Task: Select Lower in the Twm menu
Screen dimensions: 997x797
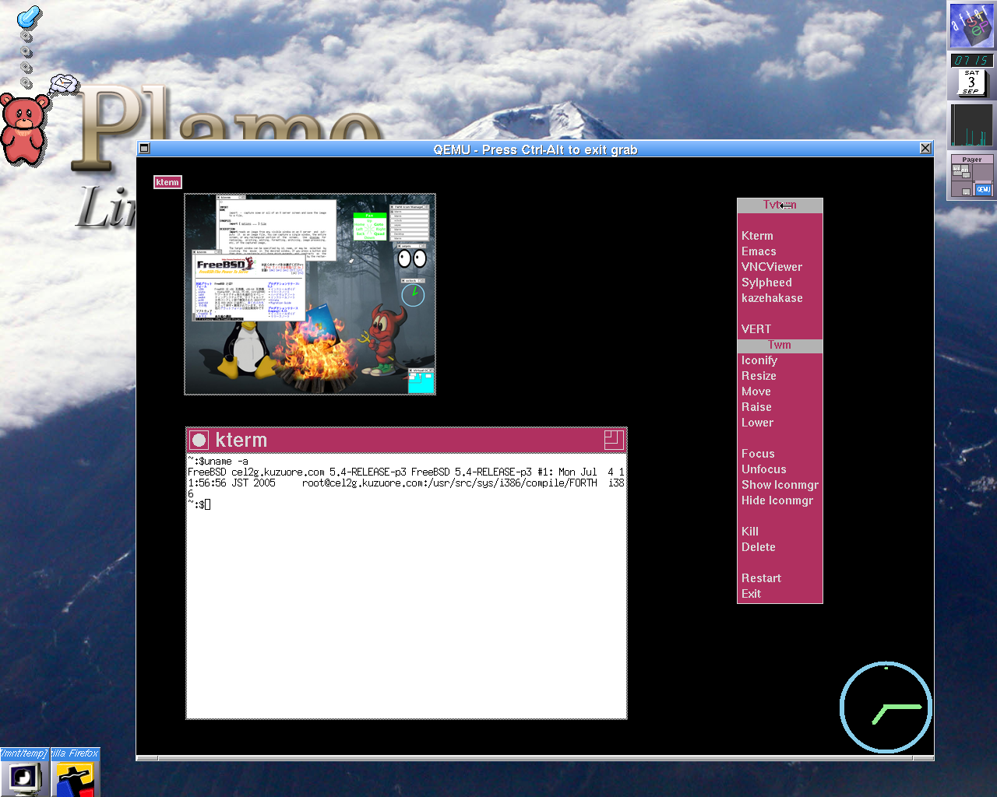Action: pyautogui.click(x=780, y=423)
